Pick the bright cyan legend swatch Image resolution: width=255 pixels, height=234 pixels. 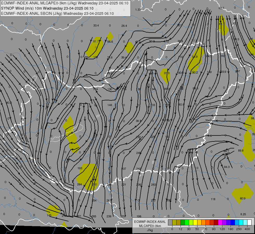click(241, 222)
